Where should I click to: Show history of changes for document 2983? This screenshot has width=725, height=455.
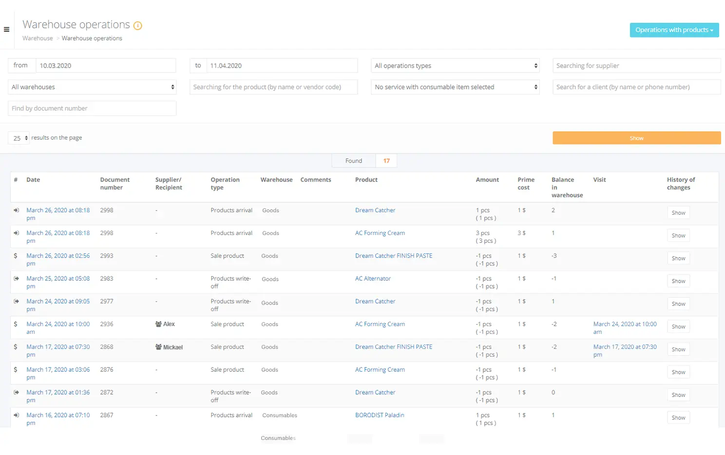678,281
